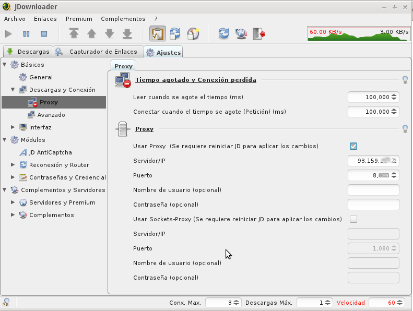Select the Proxy panel tab
Viewport: 413px width, 311px height.
click(x=123, y=66)
